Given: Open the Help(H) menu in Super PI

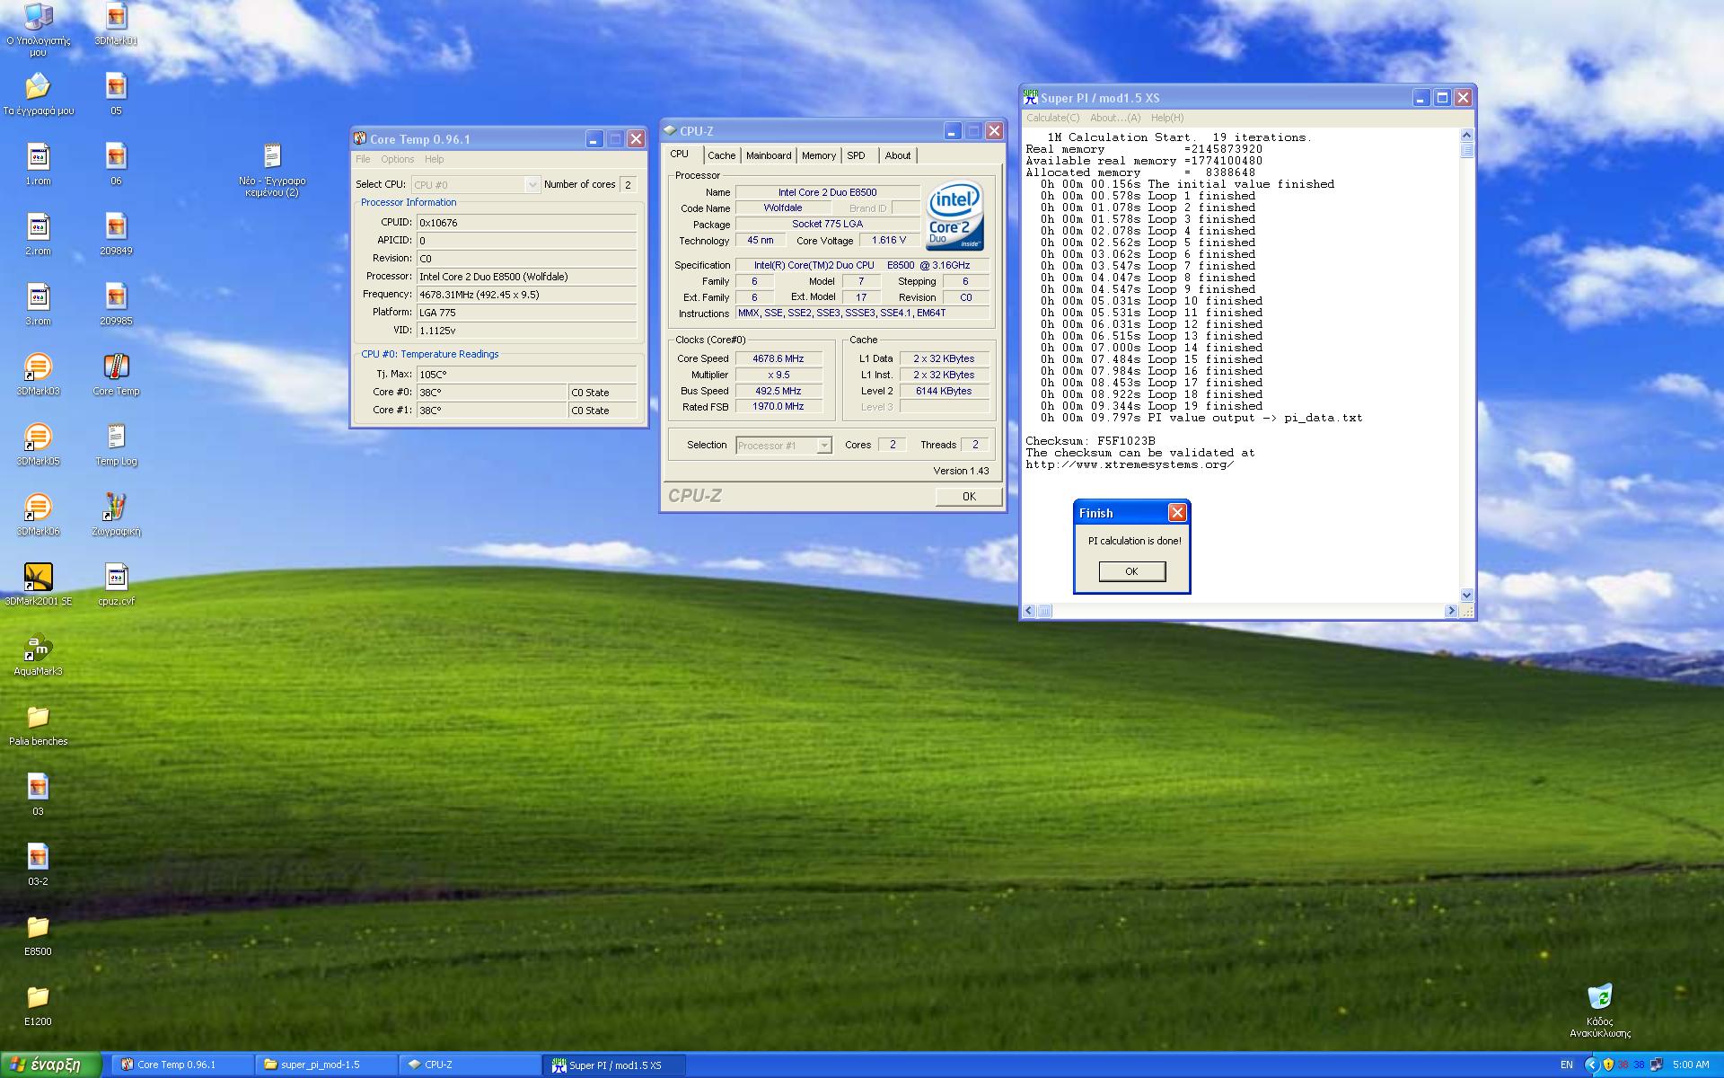Looking at the screenshot, I should point(1166,118).
